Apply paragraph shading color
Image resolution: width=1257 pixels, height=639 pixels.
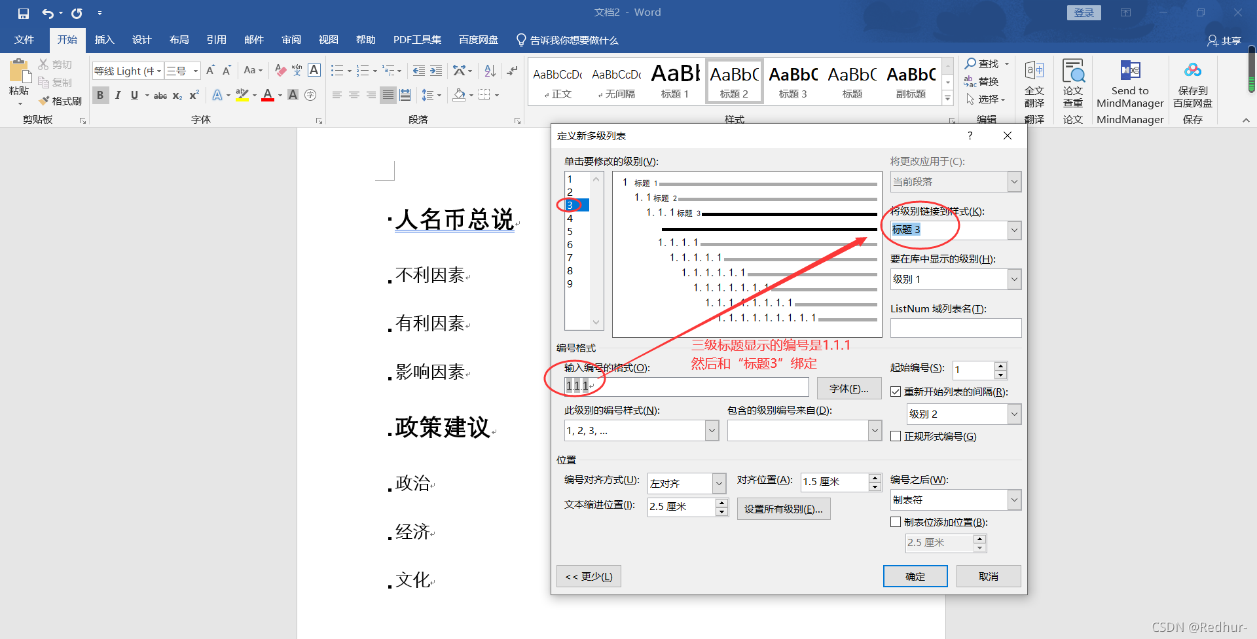click(x=459, y=96)
